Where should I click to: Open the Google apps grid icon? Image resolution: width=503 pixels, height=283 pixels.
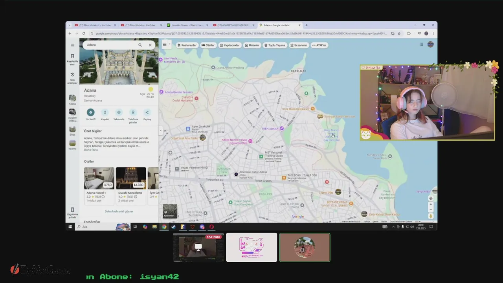(x=421, y=44)
